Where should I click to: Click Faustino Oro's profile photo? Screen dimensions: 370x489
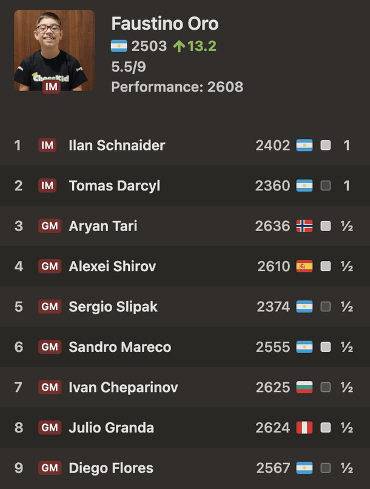coord(54,50)
